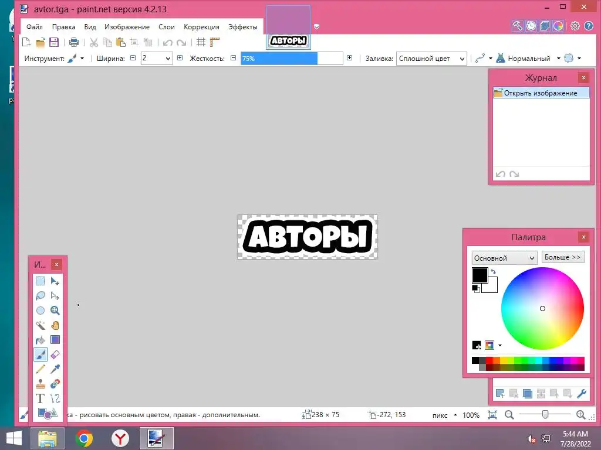
Task: Open the Правка menu
Action: (63, 27)
